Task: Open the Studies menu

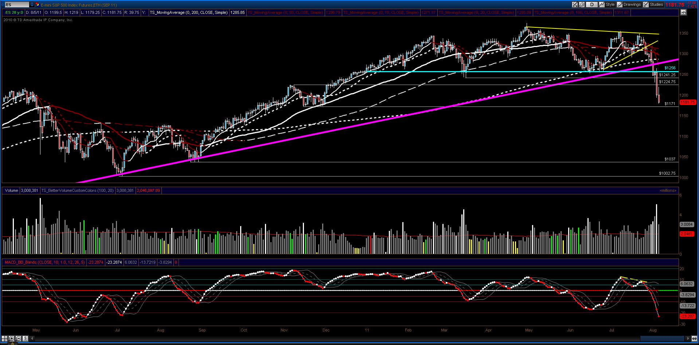Action: point(653,5)
